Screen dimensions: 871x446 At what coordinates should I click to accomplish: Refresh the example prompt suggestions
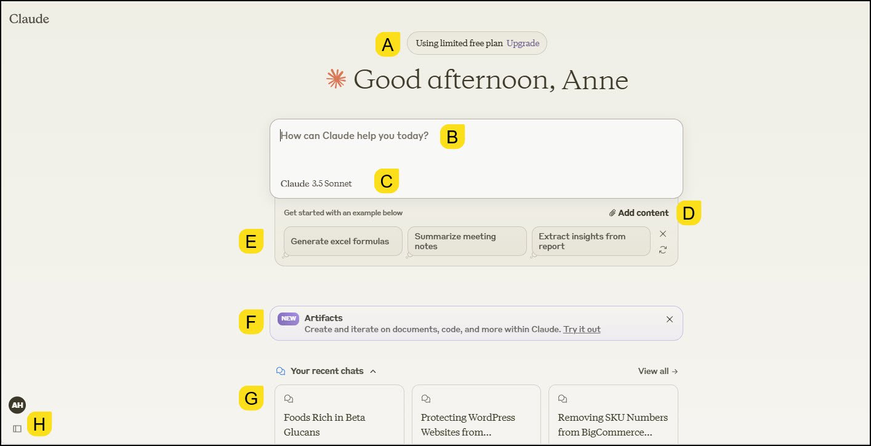pos(663,250)
